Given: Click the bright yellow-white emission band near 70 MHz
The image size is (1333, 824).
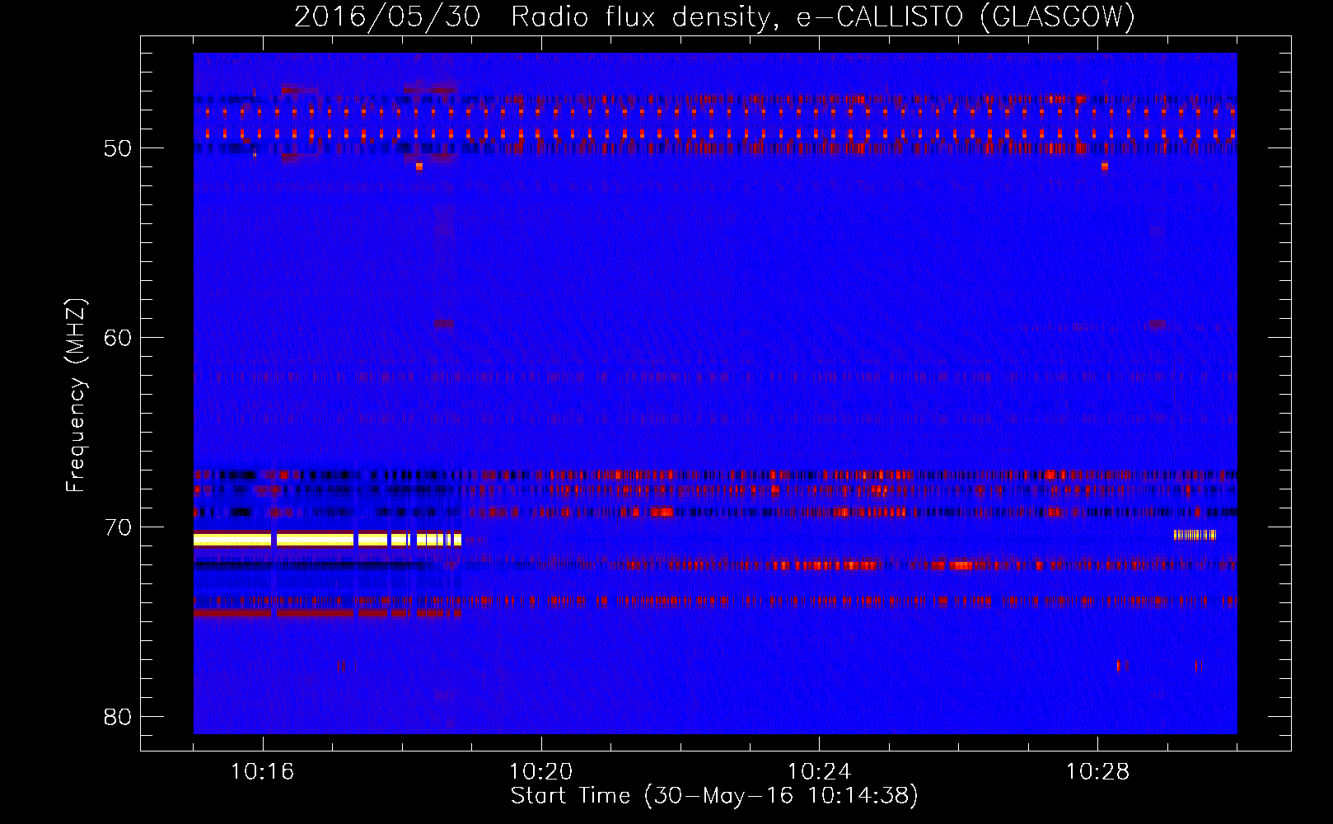Looking at the screenshot, I should [x=327, y=540].
